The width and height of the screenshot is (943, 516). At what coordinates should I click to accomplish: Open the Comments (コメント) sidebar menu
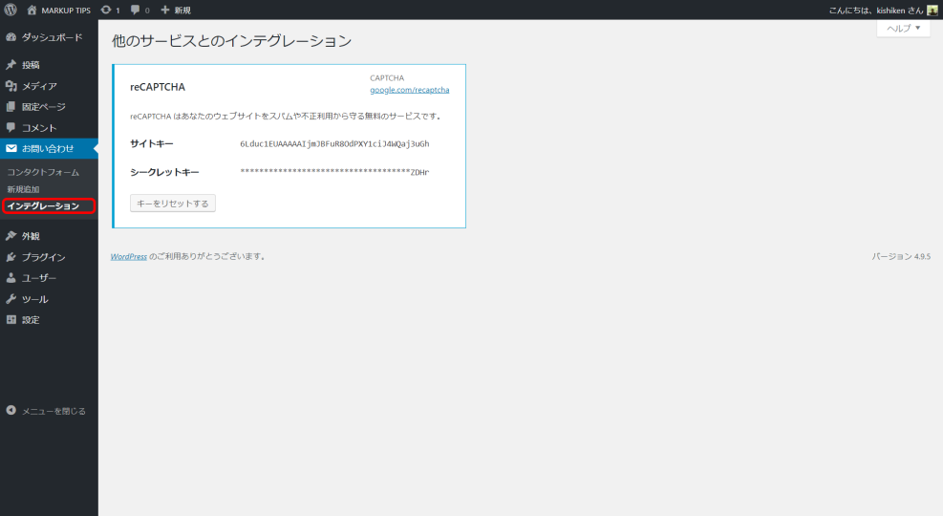click(x=39, y=128)
